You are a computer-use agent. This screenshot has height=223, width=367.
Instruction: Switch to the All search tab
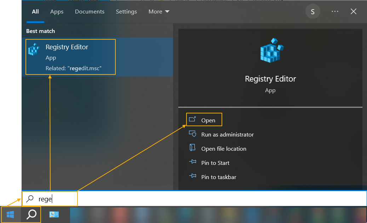point(35,12)
